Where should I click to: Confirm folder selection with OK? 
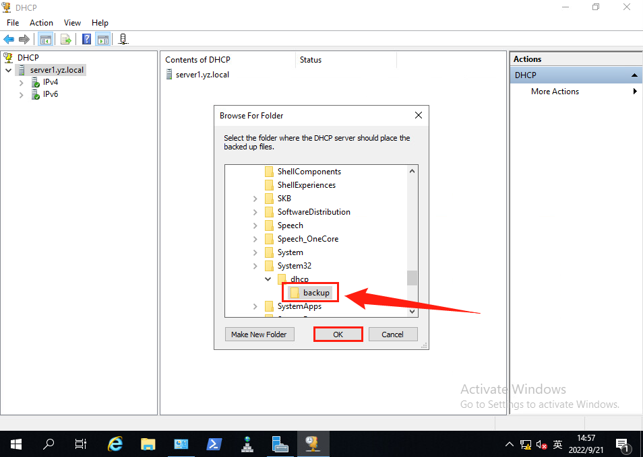[338, 335]
